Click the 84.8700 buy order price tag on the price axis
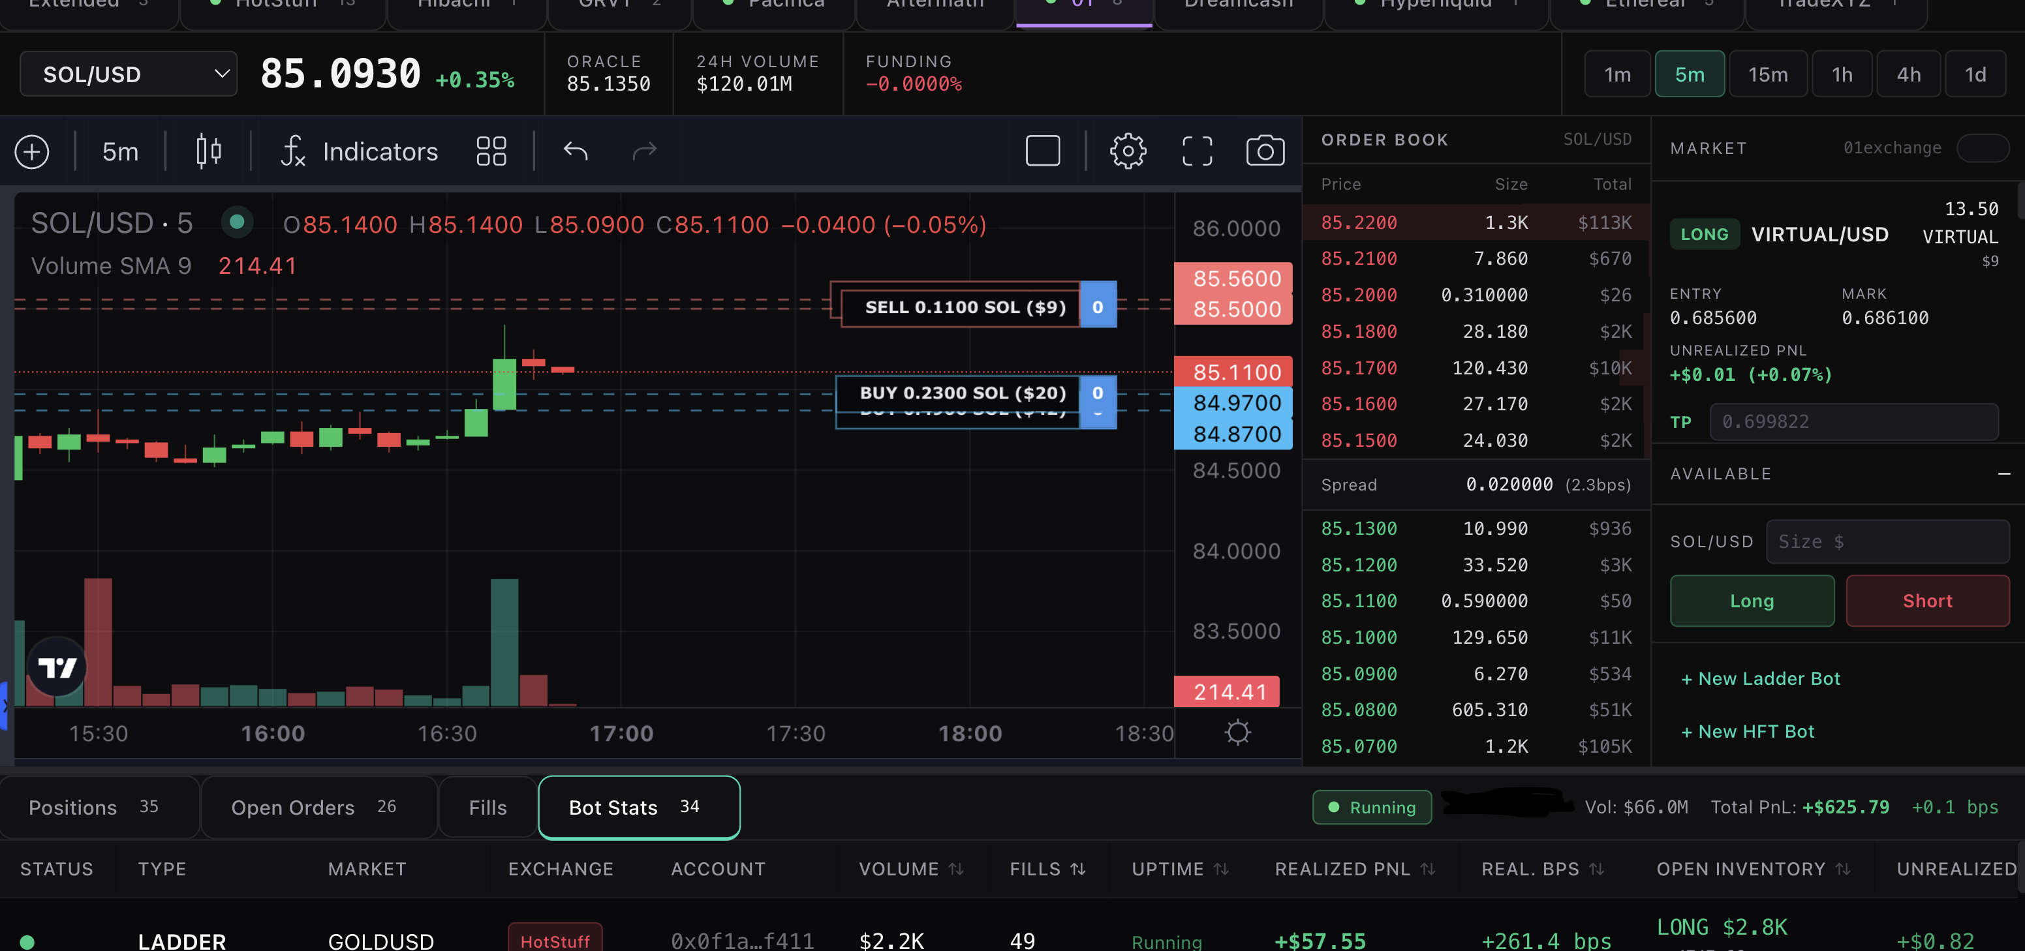Viewport: 2025px width, 951px height. pyautogui.click(x=1233, y=434)
